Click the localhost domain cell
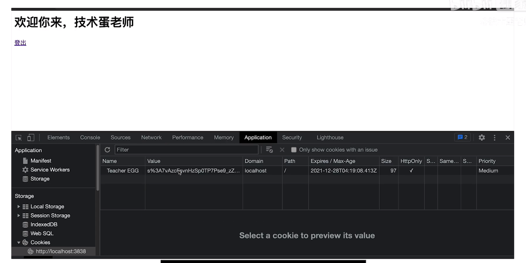This screenshot has width=526, height=263. click(x=262, y=170)
